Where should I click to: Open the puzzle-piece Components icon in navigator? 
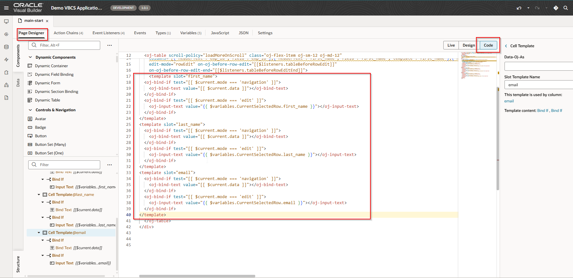pos(6,72)
